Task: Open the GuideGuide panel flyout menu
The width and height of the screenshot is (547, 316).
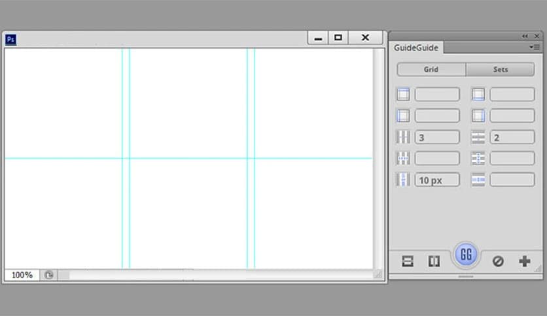Action: click(535, 47)
